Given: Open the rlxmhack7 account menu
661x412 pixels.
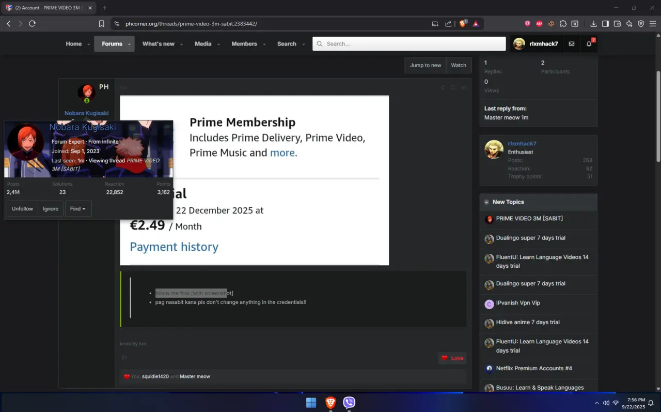Looking at the screenshot, I should pos(536,44).
